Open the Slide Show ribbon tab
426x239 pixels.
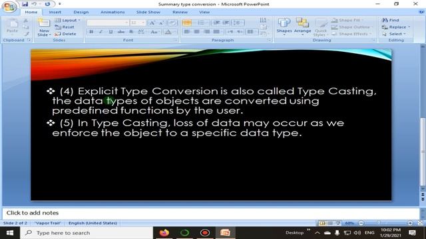tap(148, 12)
